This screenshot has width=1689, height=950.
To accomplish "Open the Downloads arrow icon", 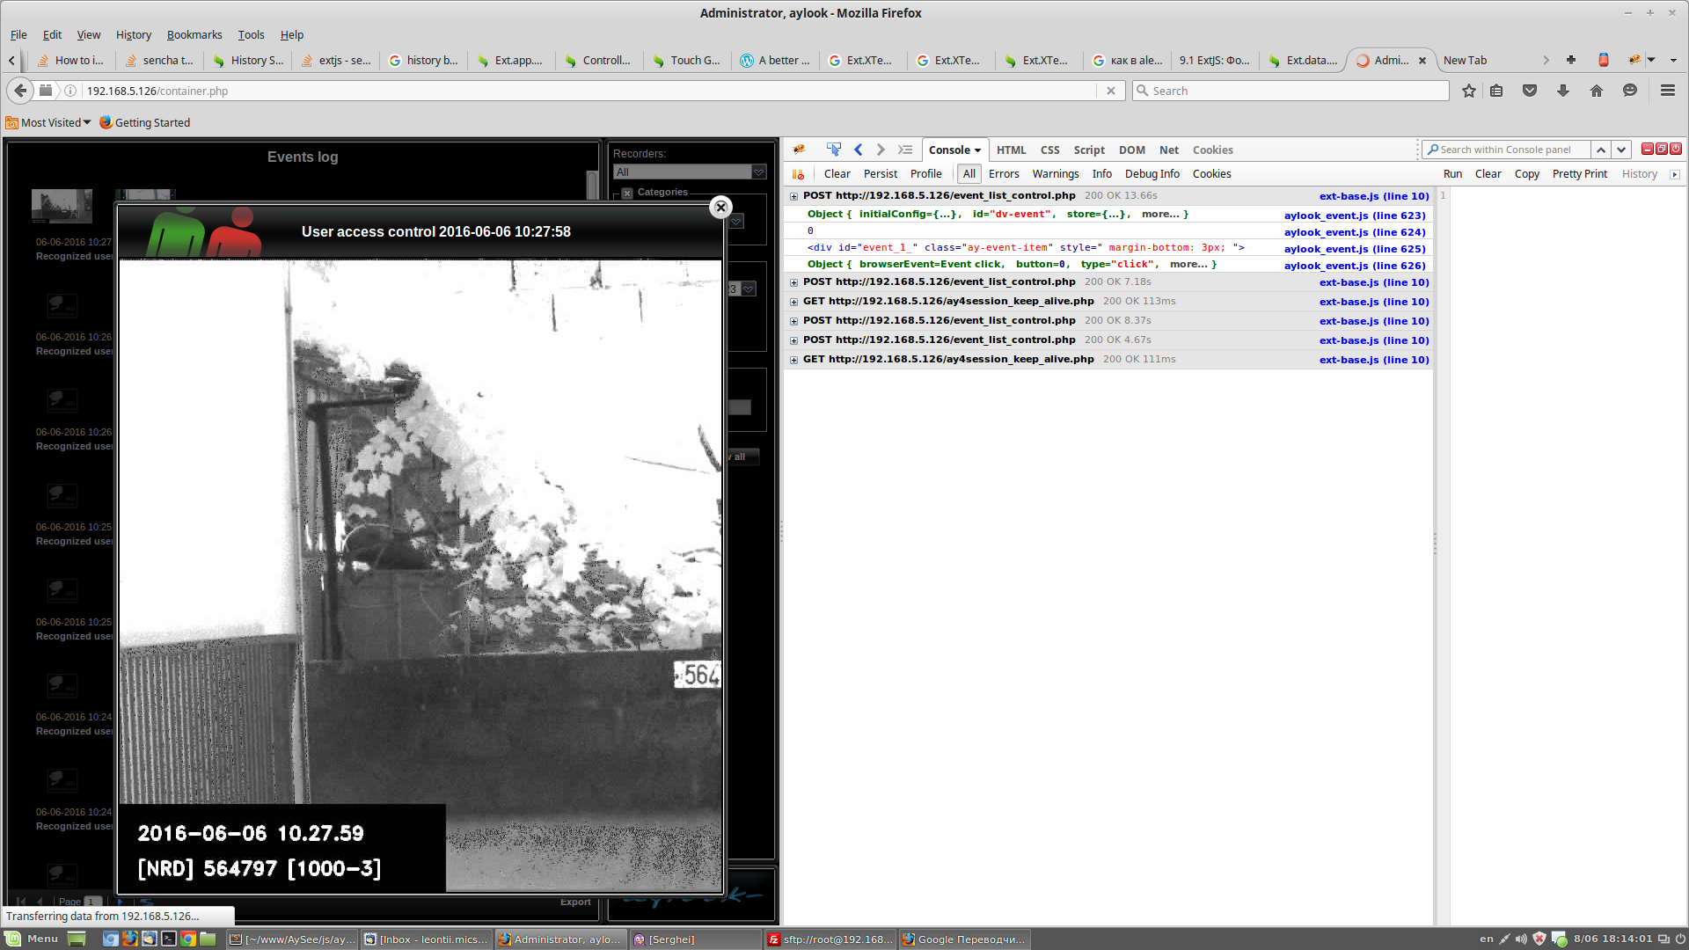I will click(1563, 91).
